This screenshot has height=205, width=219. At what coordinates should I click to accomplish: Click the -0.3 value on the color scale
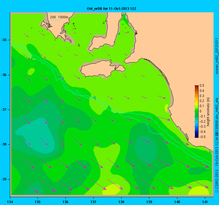click(x=202, y=127)
